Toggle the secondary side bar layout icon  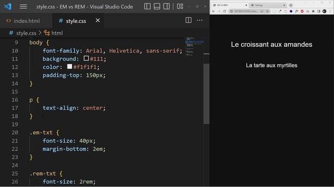[166, 6]
